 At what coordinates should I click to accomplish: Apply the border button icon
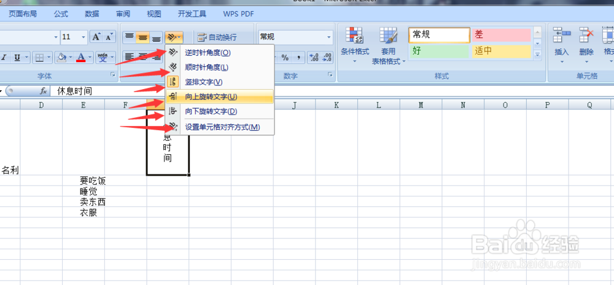tap(39, 58)
